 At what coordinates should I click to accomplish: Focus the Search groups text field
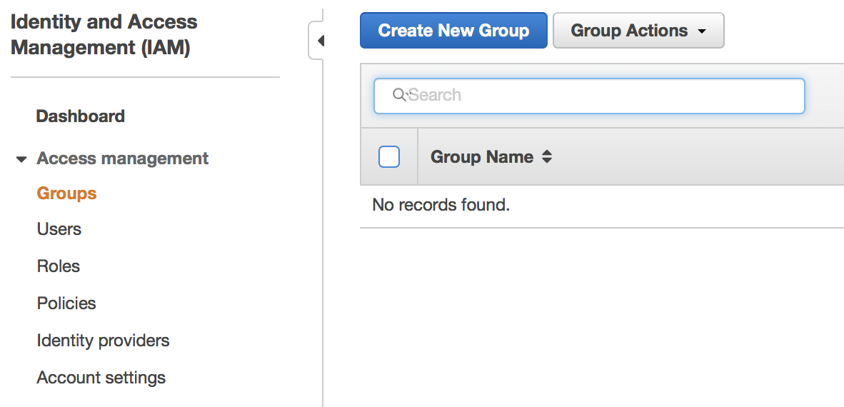(x=600, y=96)
